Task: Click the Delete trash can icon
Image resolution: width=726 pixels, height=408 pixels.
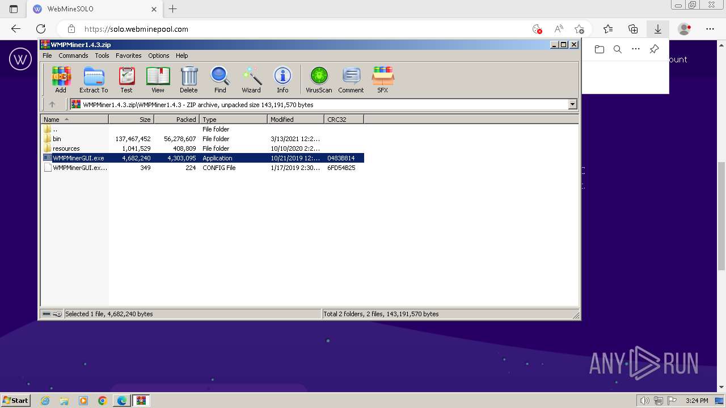Action: 189,79
